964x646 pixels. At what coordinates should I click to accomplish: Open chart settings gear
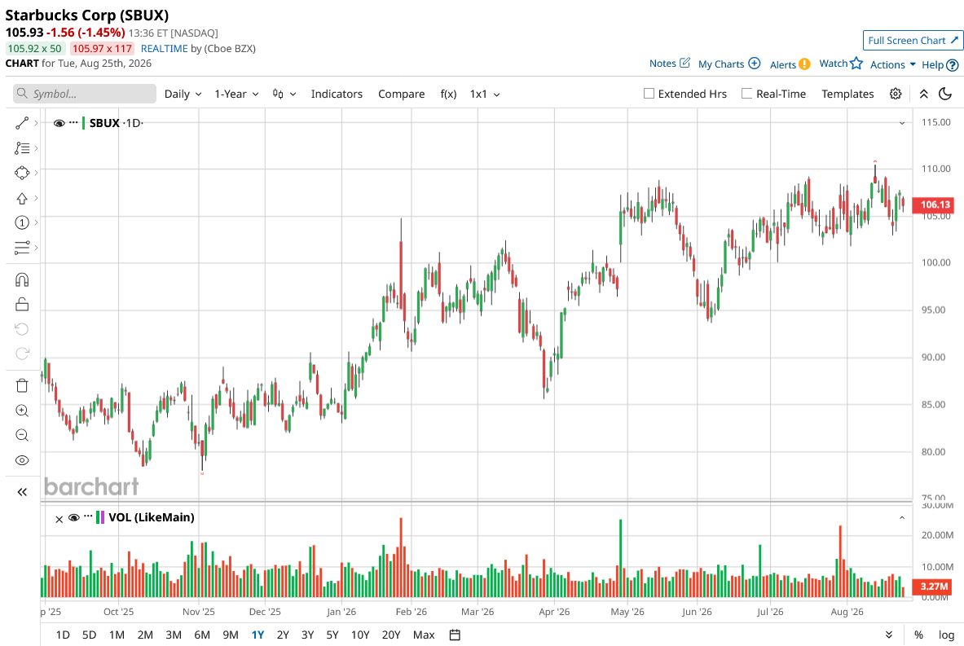pos(896,94)
